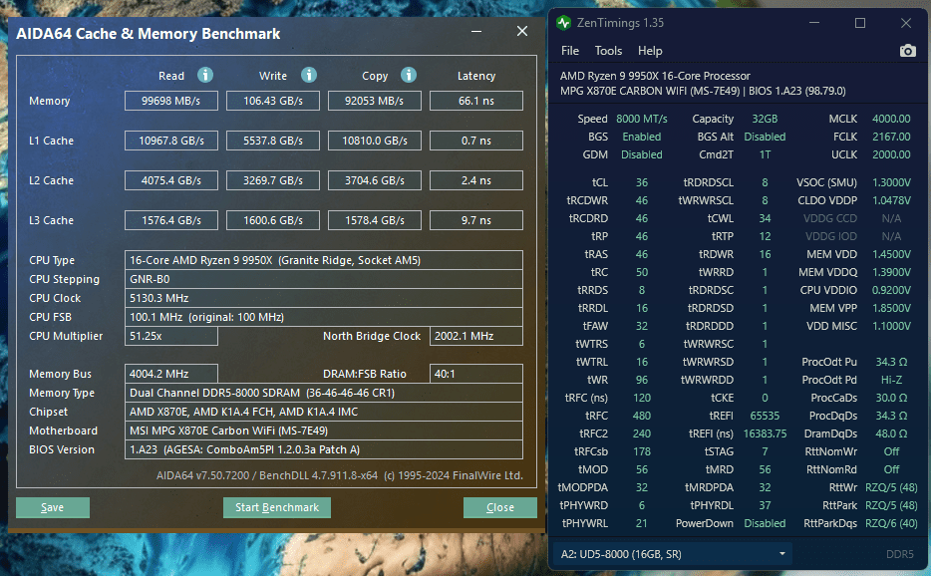Click the FCLK value 2167.00

pos(891,137)
